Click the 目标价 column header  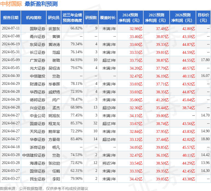203,17
